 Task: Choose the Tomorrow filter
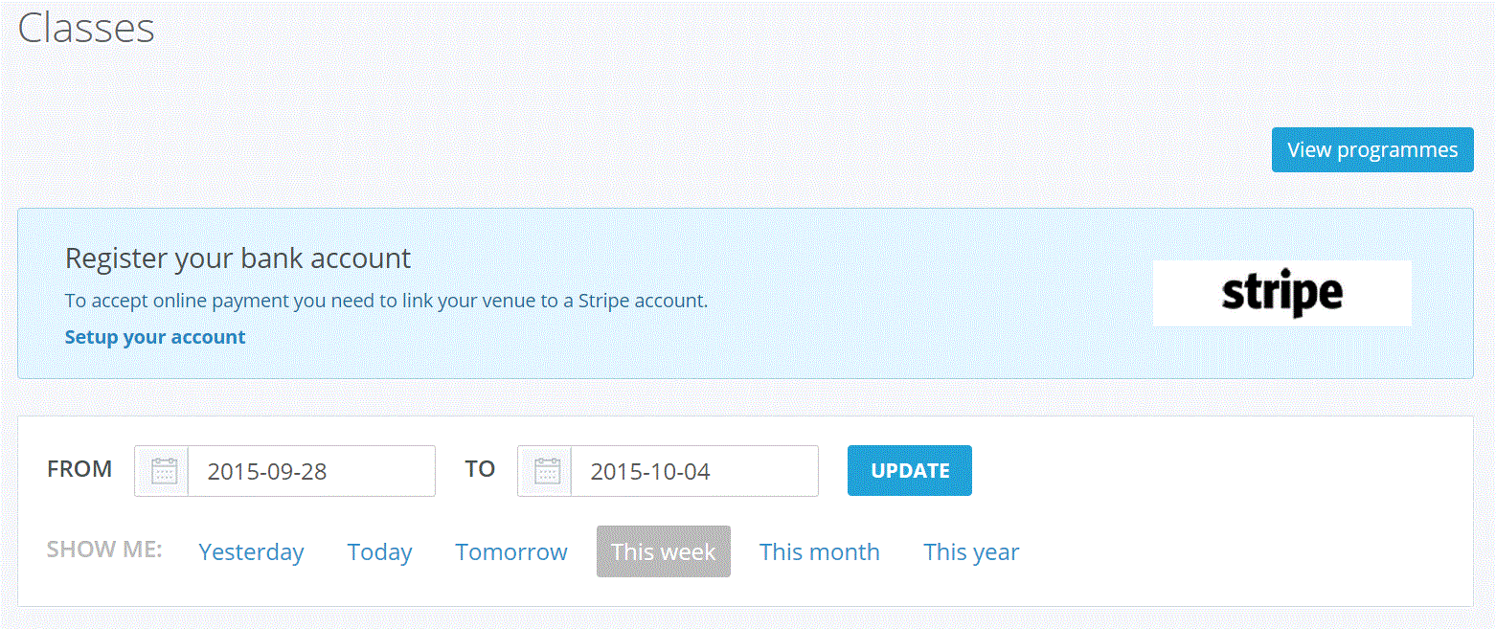[x=511, y=552]
